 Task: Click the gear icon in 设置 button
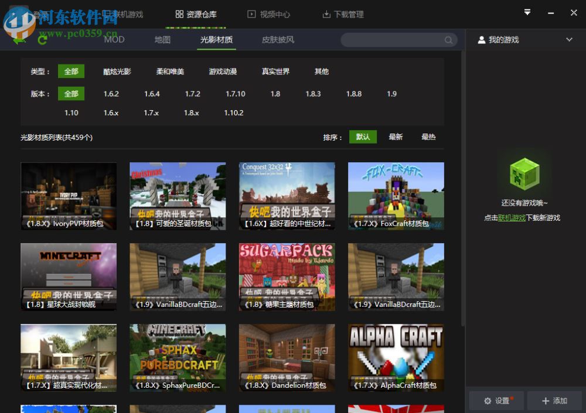pyautogui.click(x=488, y=401)
